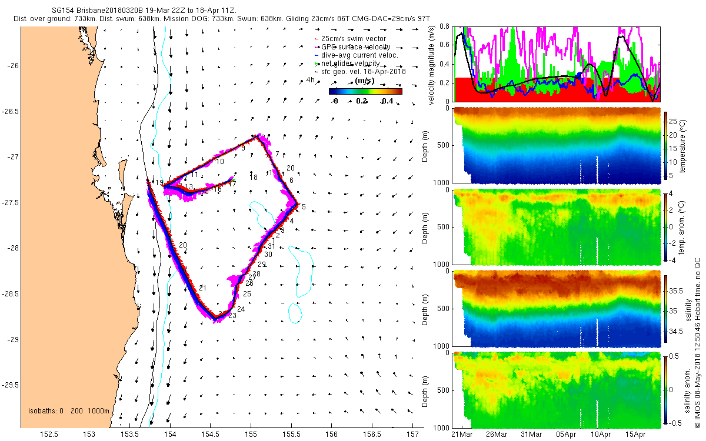Click inside the velocity magnitude time-series panel
The image size is (706, 441).
pyautogui.click(x=557, y=64)
